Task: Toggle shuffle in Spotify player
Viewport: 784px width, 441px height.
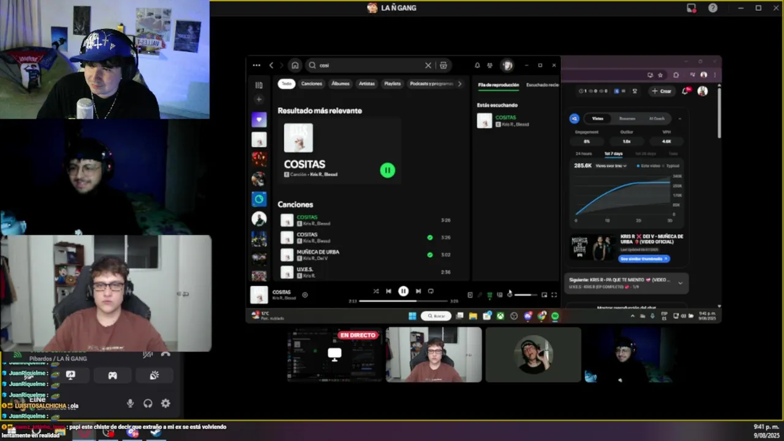Action: (375, 292)
